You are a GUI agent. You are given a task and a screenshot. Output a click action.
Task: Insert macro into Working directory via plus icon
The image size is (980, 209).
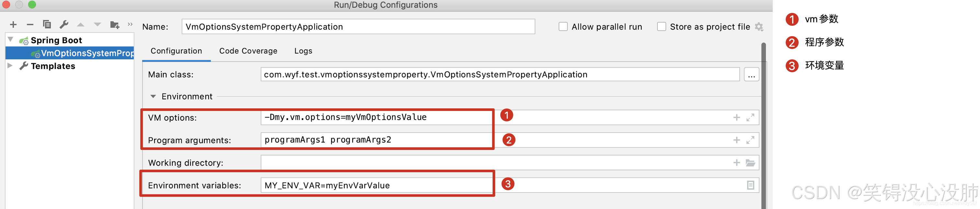(x=736, y=163)
